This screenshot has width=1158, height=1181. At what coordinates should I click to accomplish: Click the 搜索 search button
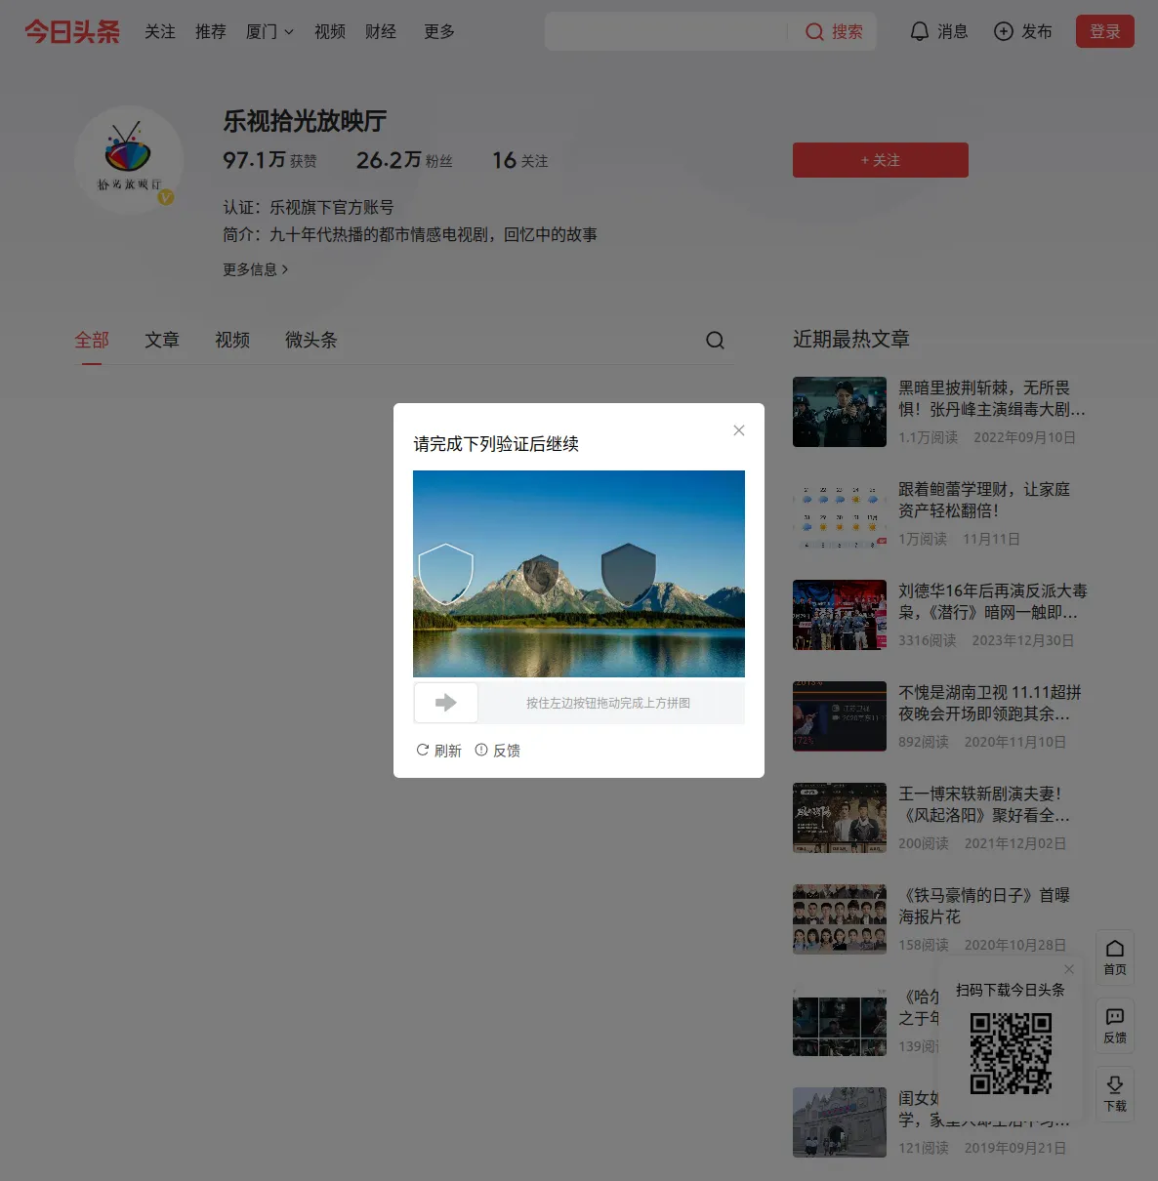coord(834,32)
